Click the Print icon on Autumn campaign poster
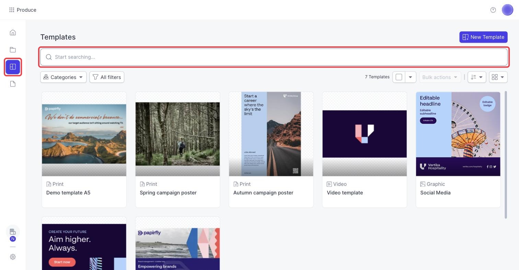The image size is (519, 270). click(x=236, y=184)
